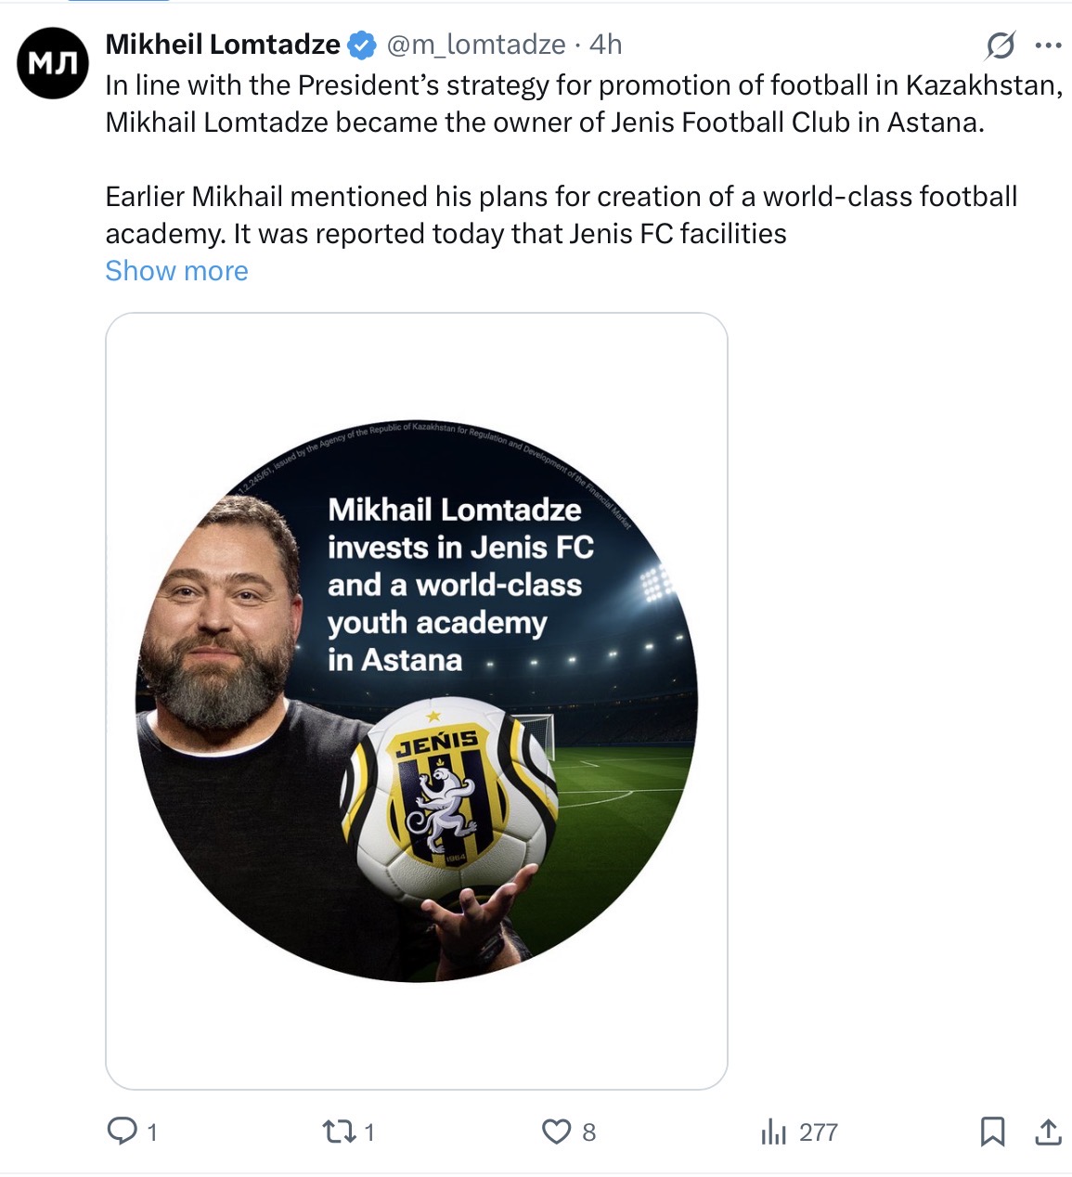1072x1177 pixels.
Task: Bookmark this post
Action: pos(992,1131)
